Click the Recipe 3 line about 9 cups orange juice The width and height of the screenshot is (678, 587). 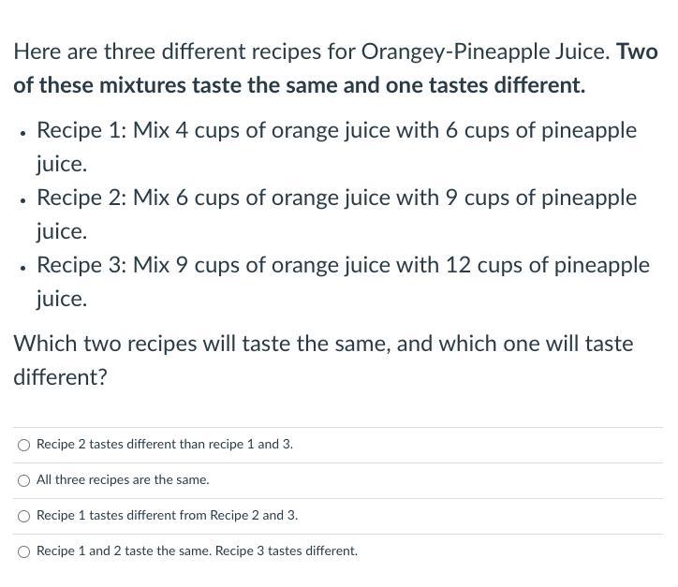click(343, 282)
